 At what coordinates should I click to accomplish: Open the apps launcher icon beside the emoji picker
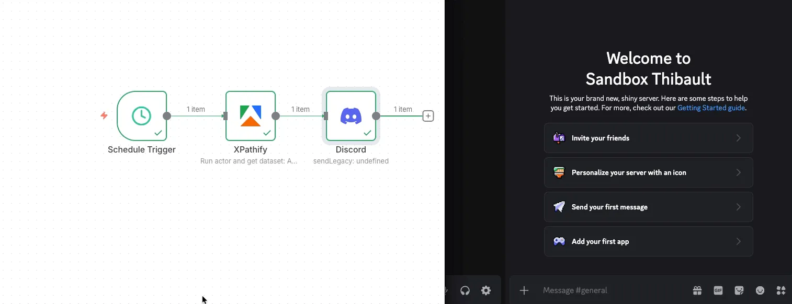click(x=780, y=290)
